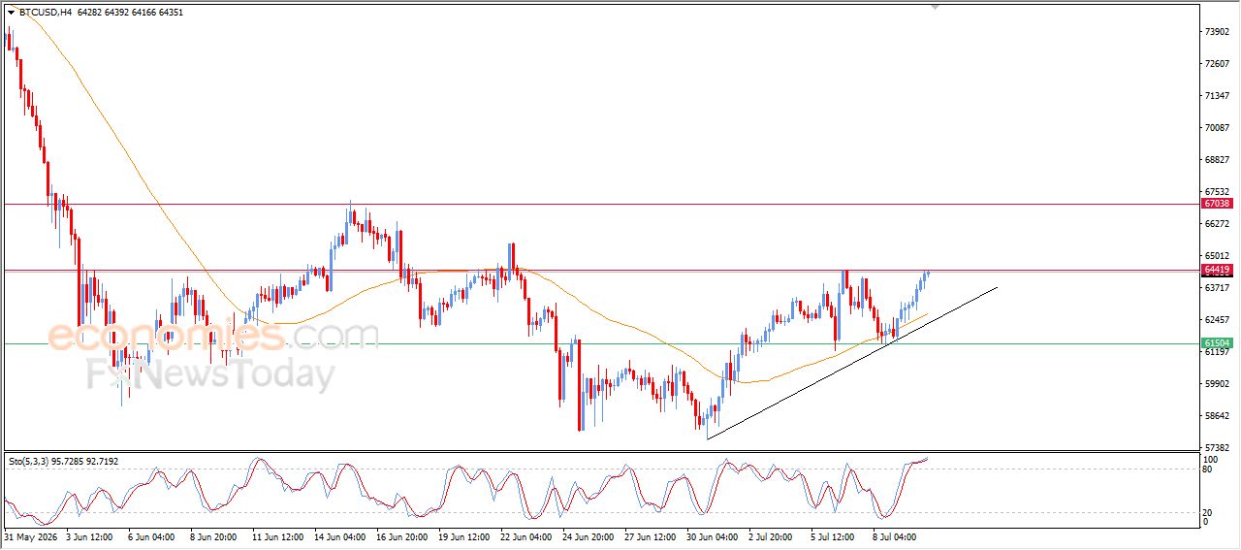Click the stochastic 80 level label
Screen dimensions: 1241x550
point(1208,469)
